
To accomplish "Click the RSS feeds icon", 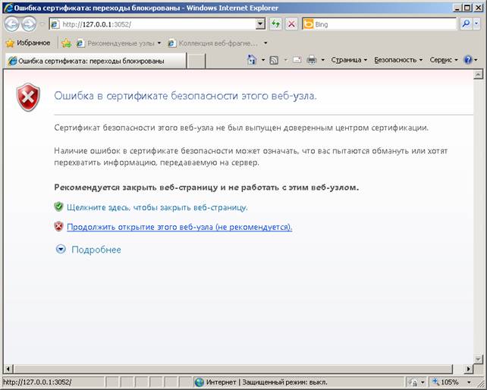I will pos(274,60).
